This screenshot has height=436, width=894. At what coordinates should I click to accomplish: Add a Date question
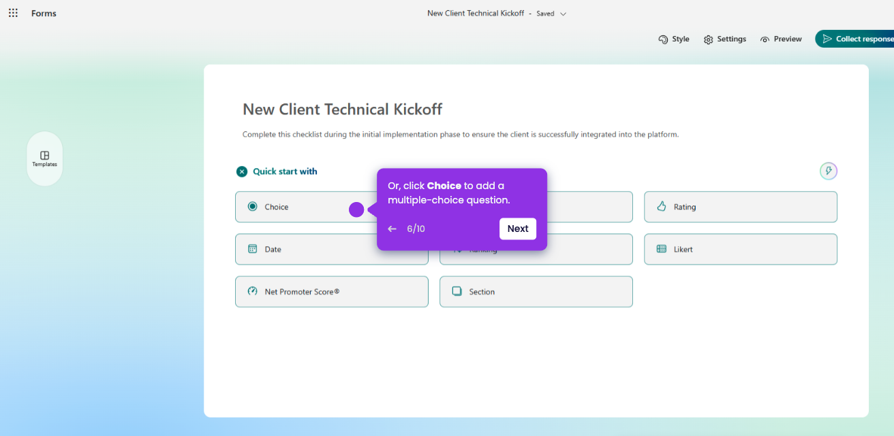(x=332, y=249)
